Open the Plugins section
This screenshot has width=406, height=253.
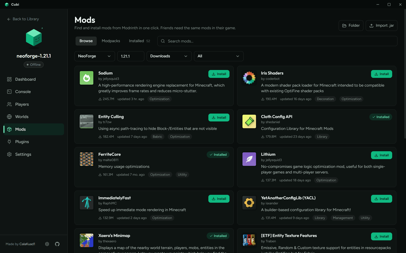(x=34, y=142)
